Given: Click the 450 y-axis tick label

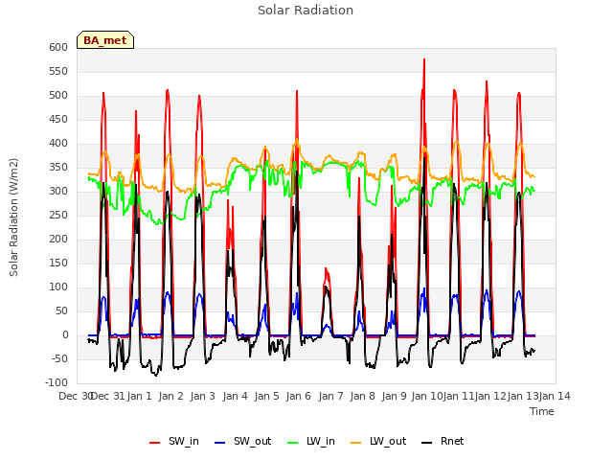Looking at the screenshot, I should 58,119.
